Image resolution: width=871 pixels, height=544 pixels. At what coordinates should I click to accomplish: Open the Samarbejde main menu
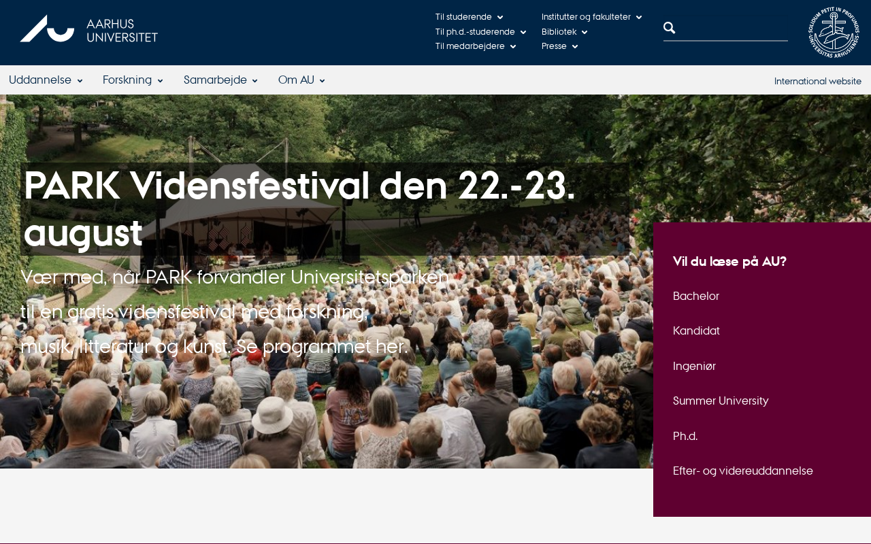click(x=220, y=80)
